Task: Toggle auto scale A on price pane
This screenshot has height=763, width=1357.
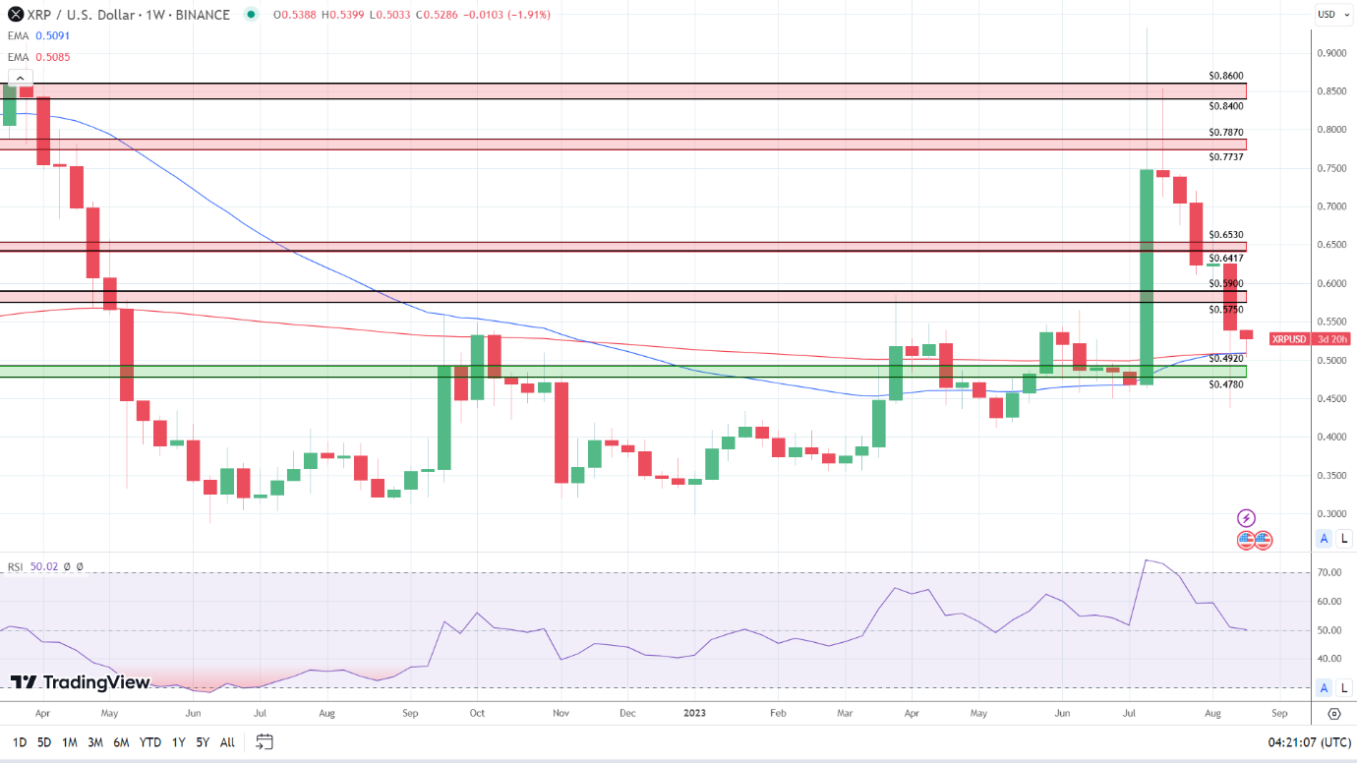Action: pos(1325,538)
